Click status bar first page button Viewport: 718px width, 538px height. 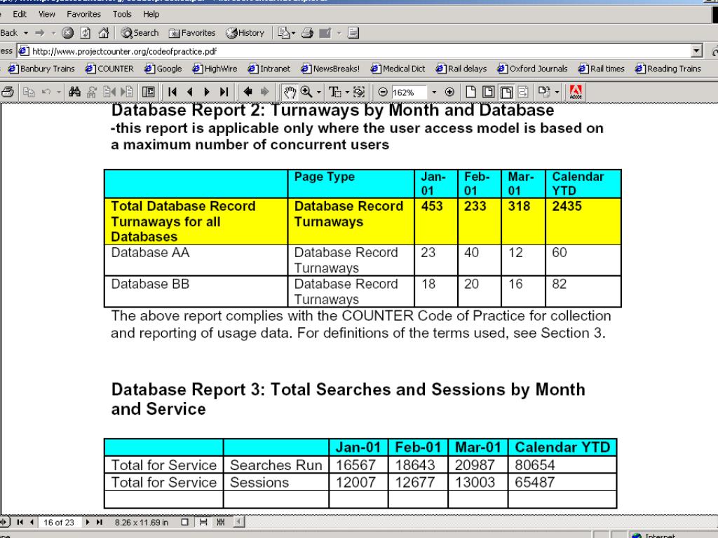point(20,522)
